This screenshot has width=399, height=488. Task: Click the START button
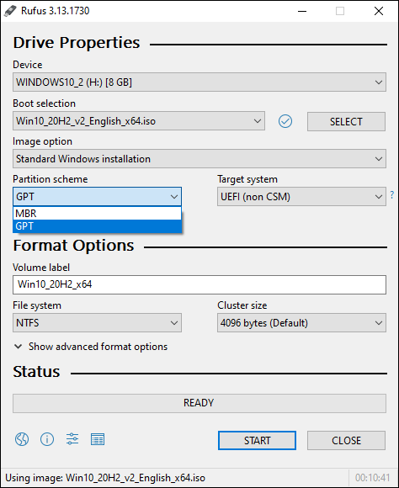(257, 440)
